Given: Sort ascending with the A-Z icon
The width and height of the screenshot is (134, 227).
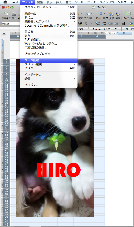Looking at the screenshot, I should point(111,14).
